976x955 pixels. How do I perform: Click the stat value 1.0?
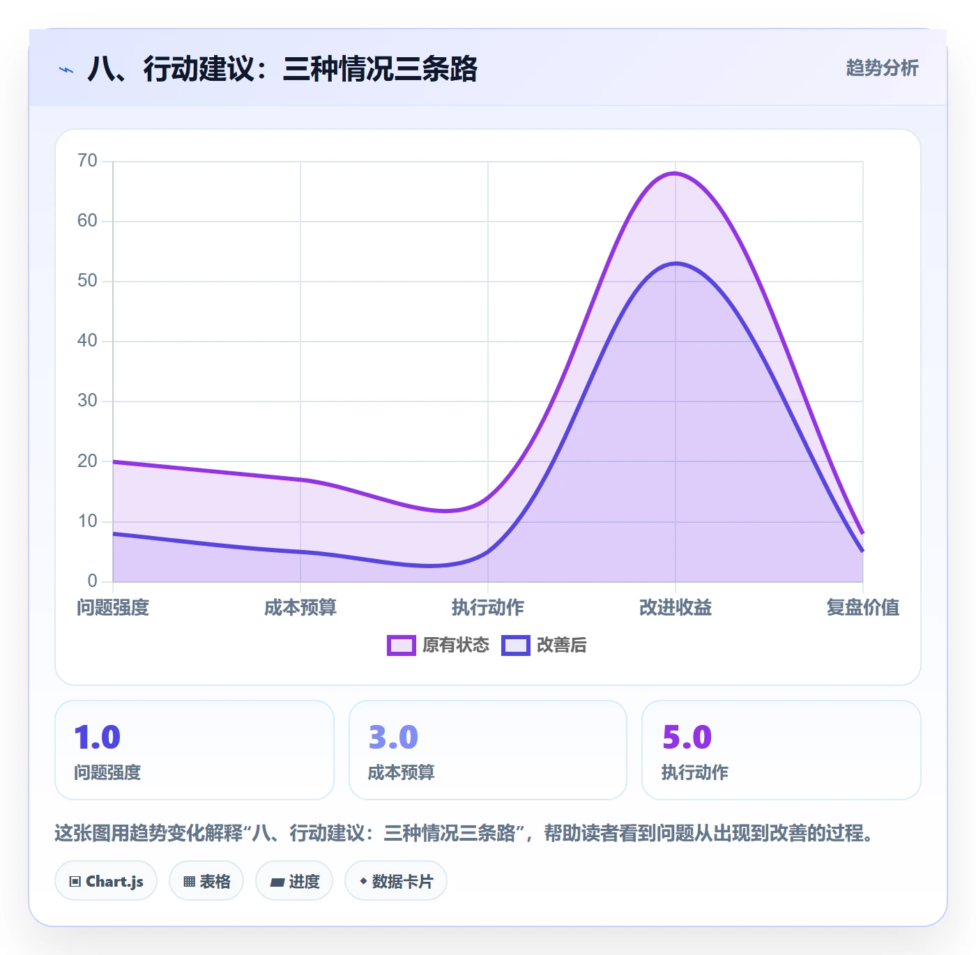(x=98, y=738)
